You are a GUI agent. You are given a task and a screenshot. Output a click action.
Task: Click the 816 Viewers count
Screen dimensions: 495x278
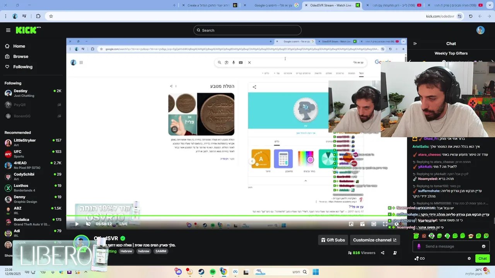point(362,253)
